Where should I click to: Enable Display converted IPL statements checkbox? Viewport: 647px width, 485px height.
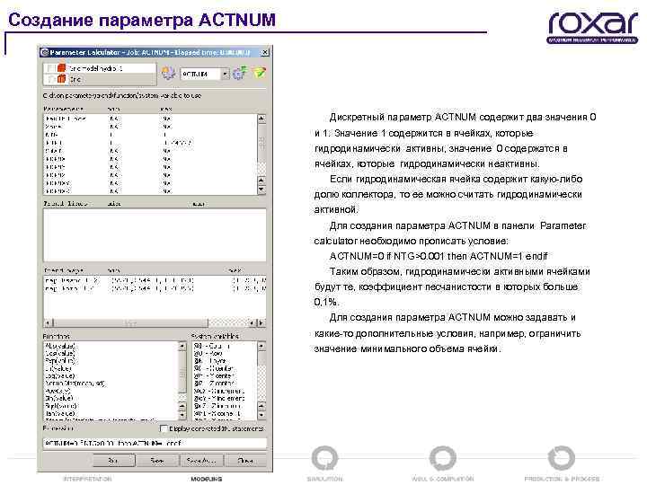[x=164, y=428]
